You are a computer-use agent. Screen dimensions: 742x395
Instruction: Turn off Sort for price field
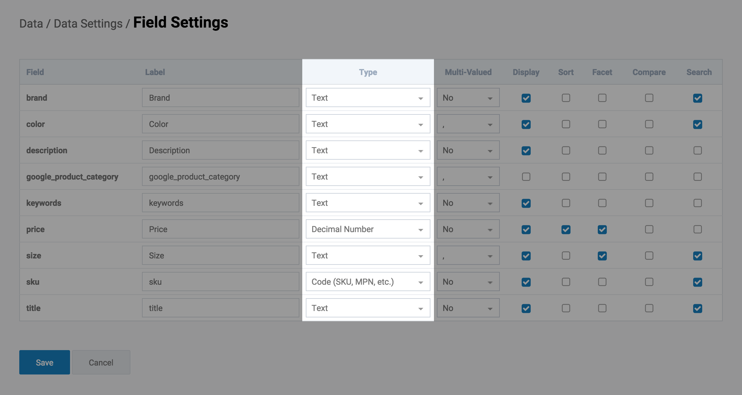566,230
